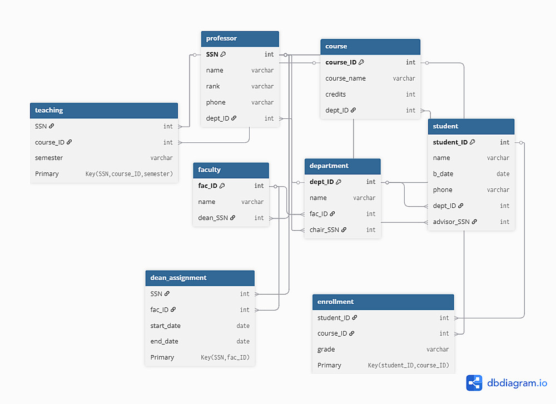Screen dimensions: 556x404
Task: Click the grade row in enrollment table
Action: pyautogui.click(x=383, y=350)
